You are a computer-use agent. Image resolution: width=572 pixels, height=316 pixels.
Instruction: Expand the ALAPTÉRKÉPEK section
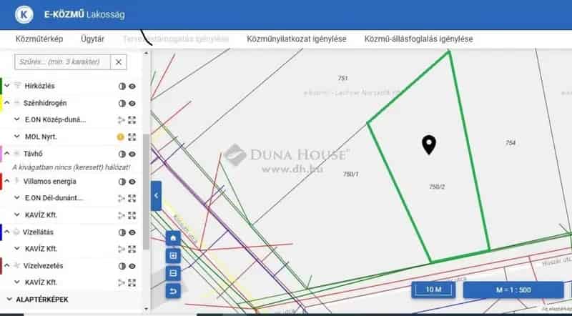click(x=9, y=300)
